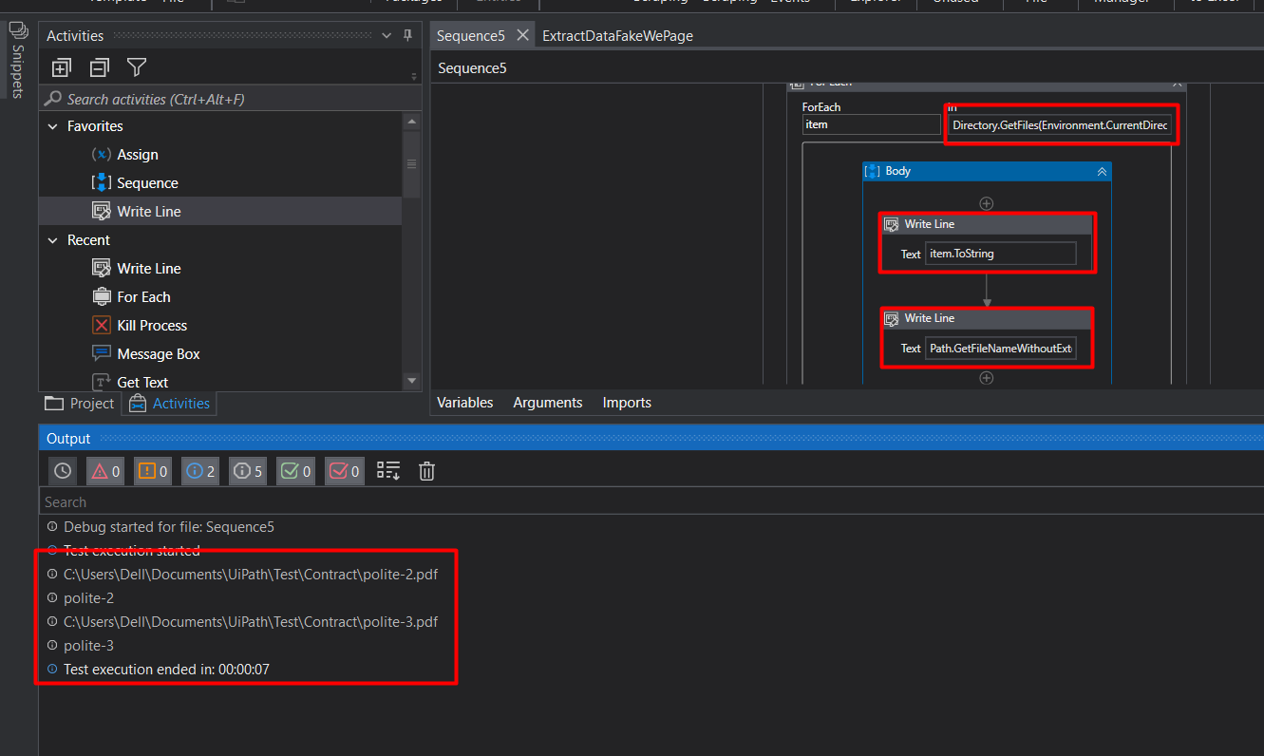
Task: Collapse the Recent activities group
Action: tap(52, 239)
